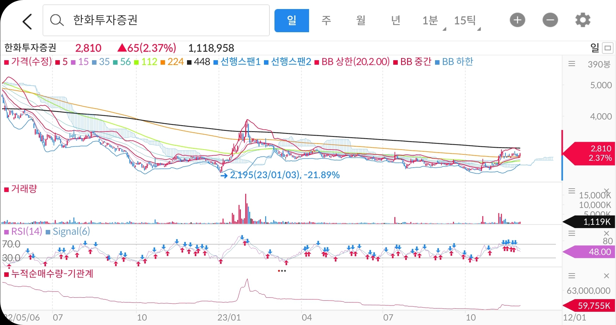Tap the 35 moving average legend
This screenshot has height=325, width=616.
tap(101, 62)
